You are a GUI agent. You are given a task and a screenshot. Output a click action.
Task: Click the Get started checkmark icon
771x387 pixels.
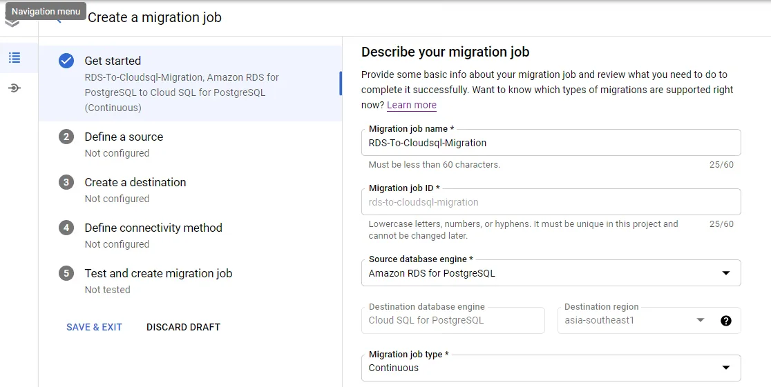(x=66, y=61)
